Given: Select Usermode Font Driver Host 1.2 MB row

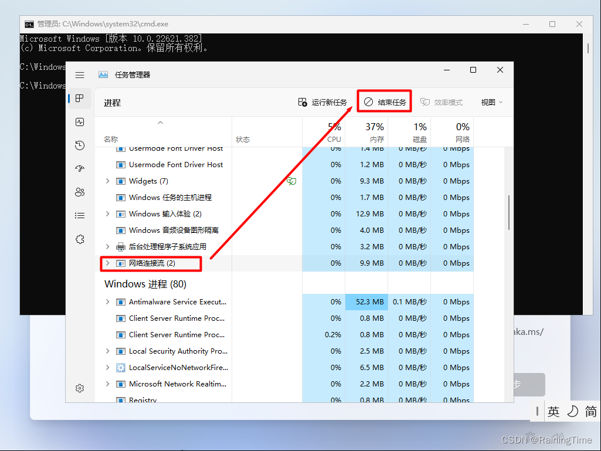Looking at the screenshot, I should point(284,165).
